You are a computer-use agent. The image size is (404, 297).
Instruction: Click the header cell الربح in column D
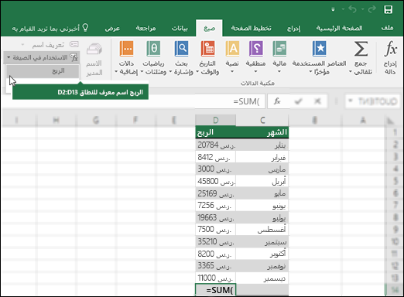[x=216, y=132]
